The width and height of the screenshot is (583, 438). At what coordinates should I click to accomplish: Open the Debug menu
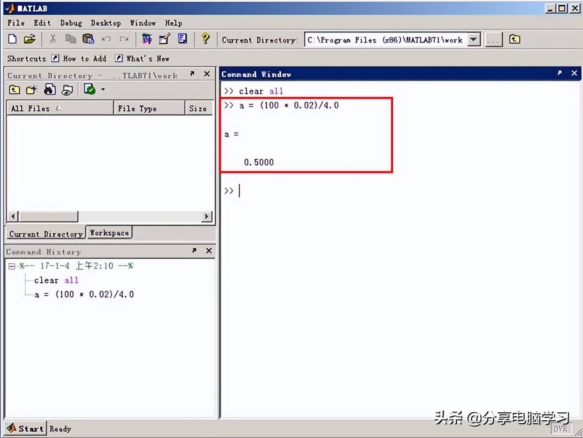(x=71, y=23)
